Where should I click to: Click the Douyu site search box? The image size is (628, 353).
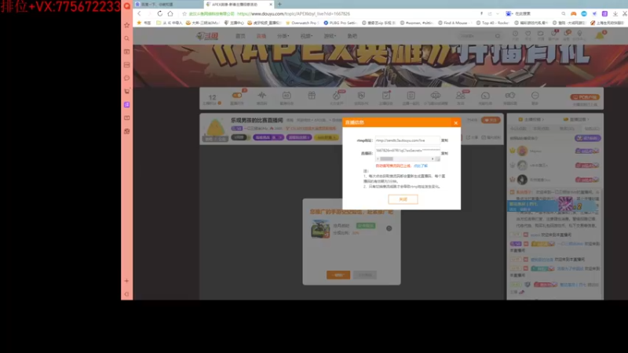click(480, 36)
